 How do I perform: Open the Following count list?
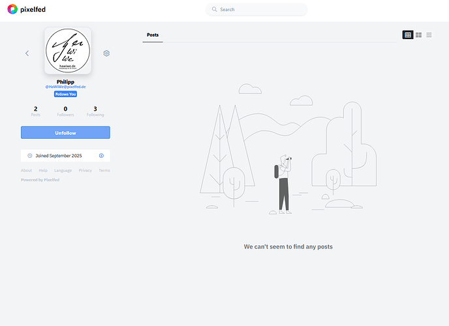pyautogui.click(x=95, y=111)
